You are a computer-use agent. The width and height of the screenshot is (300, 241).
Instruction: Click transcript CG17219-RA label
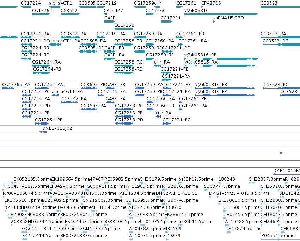pos(111,34)
